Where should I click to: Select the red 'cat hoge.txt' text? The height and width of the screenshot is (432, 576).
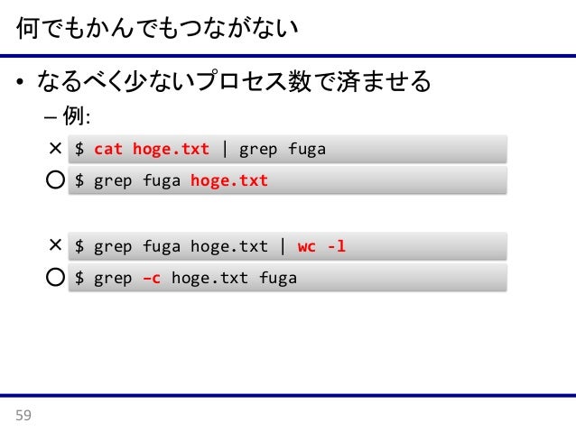[152, 149]
